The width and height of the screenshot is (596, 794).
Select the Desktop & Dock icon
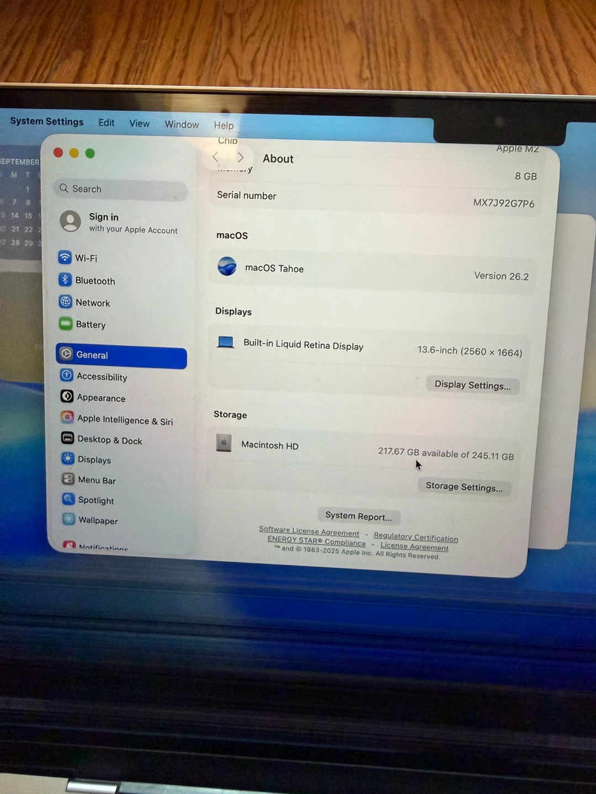(x=68, y=438)
